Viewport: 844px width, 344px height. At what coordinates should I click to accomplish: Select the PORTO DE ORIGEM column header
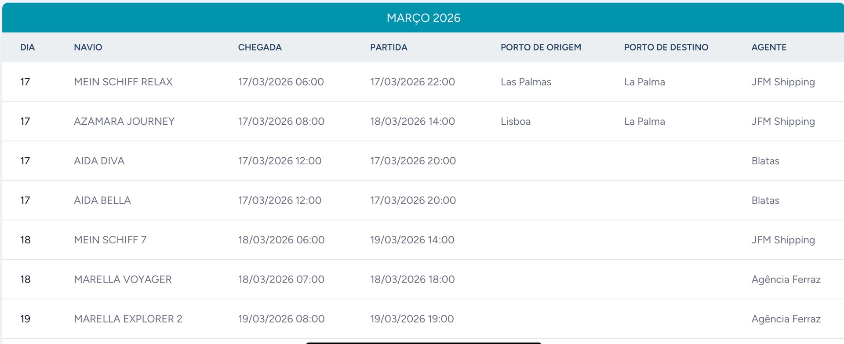tap(541, 47)
